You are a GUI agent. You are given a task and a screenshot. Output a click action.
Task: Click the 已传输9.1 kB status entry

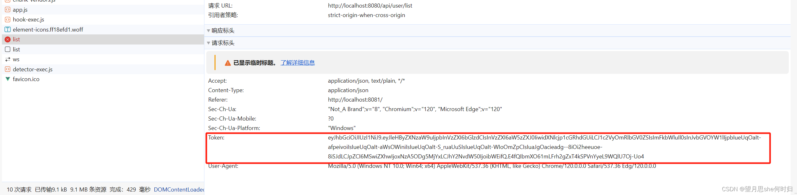click(x=51, y=190)
